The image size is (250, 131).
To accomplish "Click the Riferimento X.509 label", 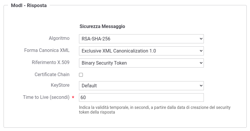I will click(51, 62).
